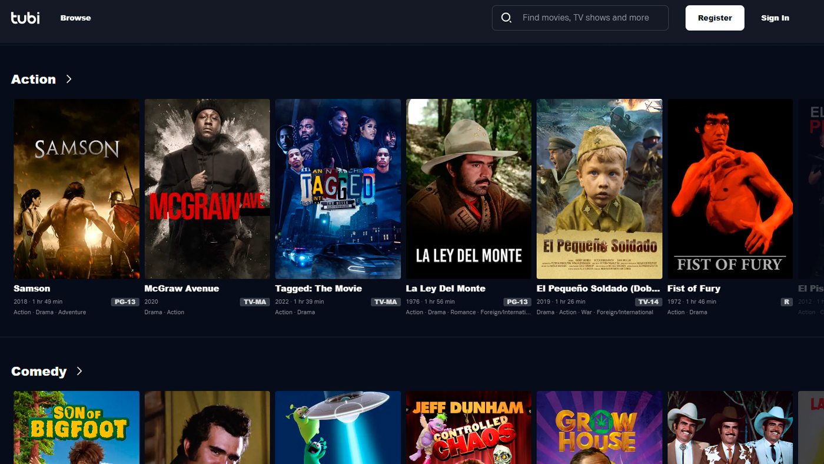The height and width of the screenshot is (464, 824).
Task: Open the Son of Bigfoot poster
Action: pos(77,427)
